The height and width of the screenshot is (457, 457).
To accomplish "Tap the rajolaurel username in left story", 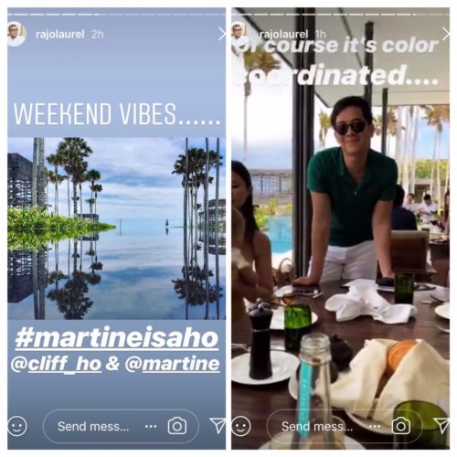I will coord(59,34).
